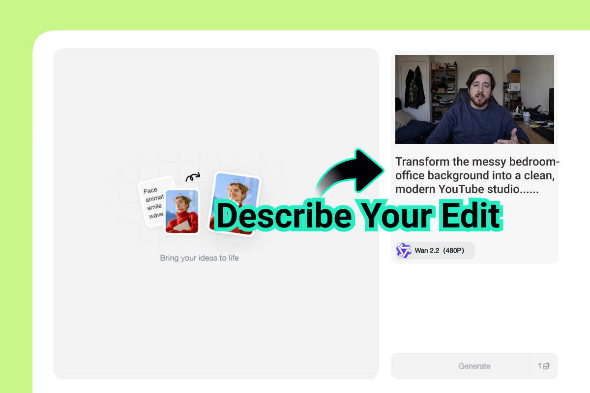
Task: Click the prompt text 'Transform the messy bedroom-office...'
Action: point(477,175)
